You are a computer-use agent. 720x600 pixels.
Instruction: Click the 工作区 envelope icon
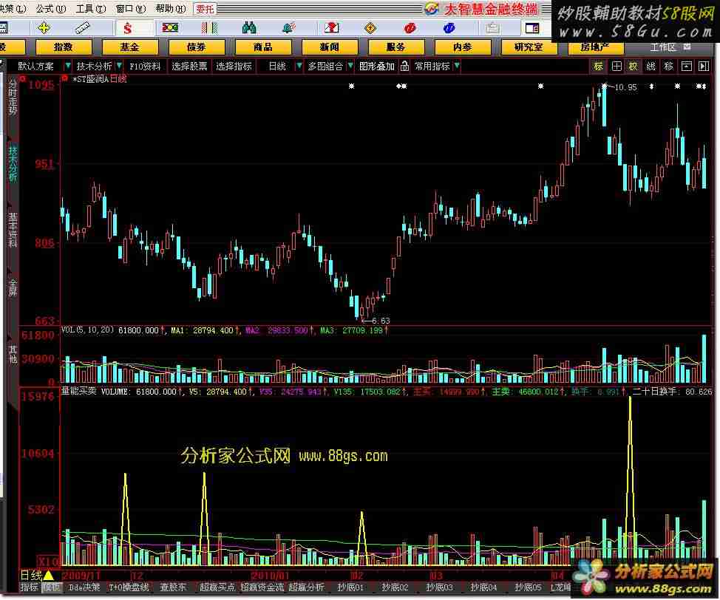687,47
